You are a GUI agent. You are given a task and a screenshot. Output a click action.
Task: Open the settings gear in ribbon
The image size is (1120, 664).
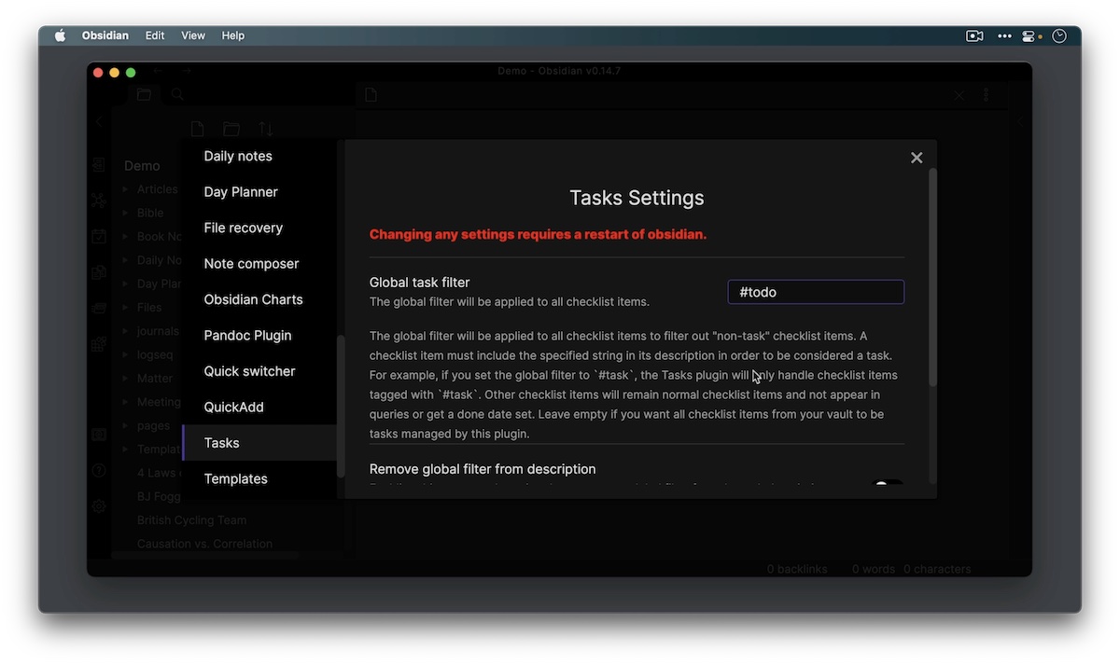(x=99, y=505)
